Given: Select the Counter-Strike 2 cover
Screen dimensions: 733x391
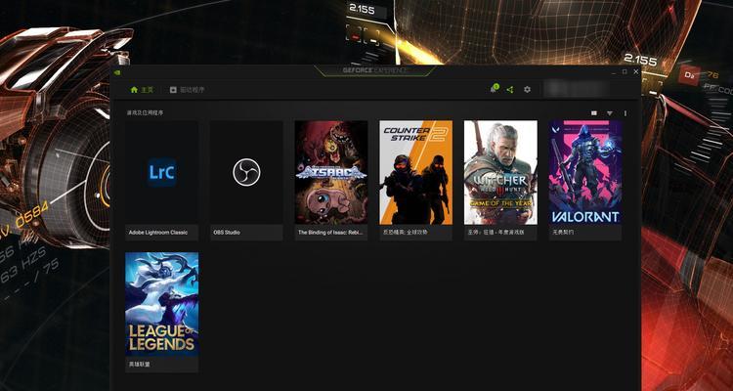Looking at the screenshot, I should 416,173.
